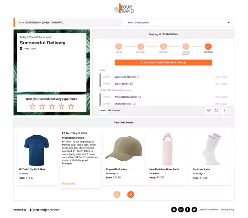Image resolution: width=248 pixels, height=218 pixels.
Task: Click the In Transit progress step icon
Action: 141,46
